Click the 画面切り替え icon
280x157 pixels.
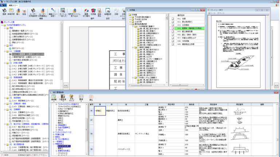[87, 11]
